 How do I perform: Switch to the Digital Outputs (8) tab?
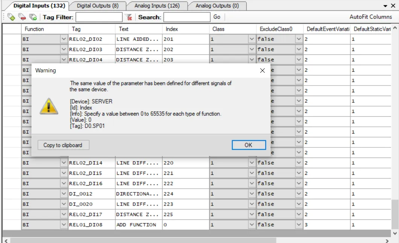pyautogui.click(x=98, y=6)
